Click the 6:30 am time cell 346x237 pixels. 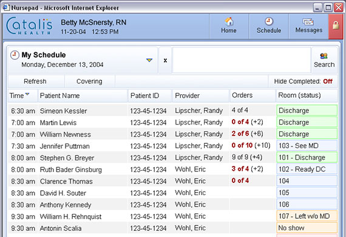(23, 111)
